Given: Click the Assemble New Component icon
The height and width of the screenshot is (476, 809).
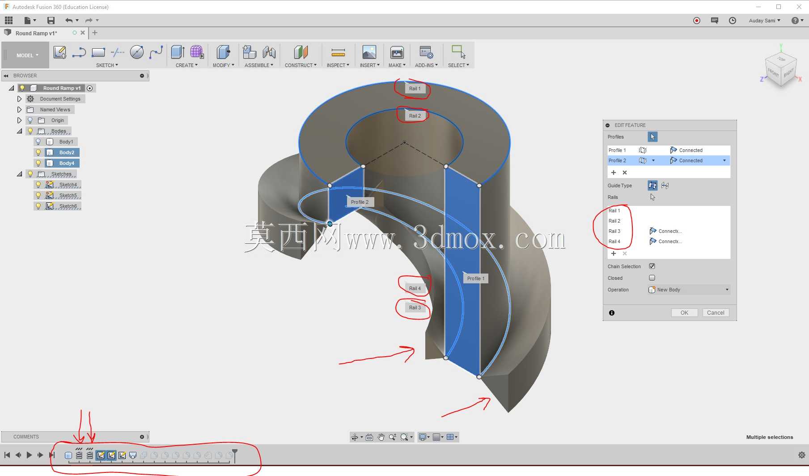Looking at the screenshot, I should 249,52.
